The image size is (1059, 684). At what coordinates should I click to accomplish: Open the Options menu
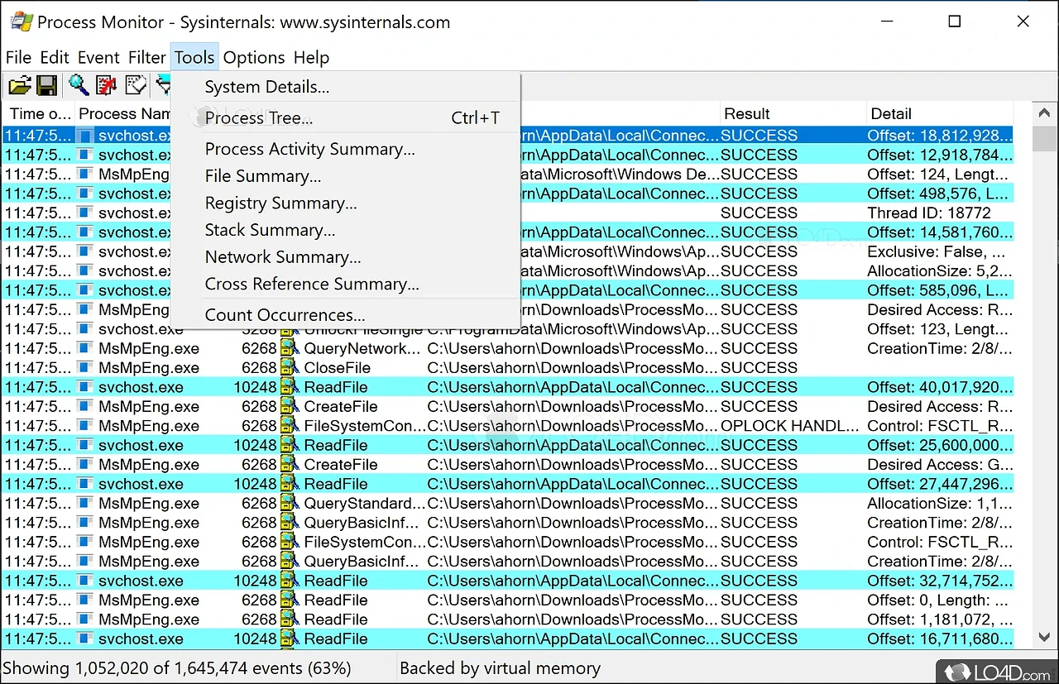tap(253, 58)
